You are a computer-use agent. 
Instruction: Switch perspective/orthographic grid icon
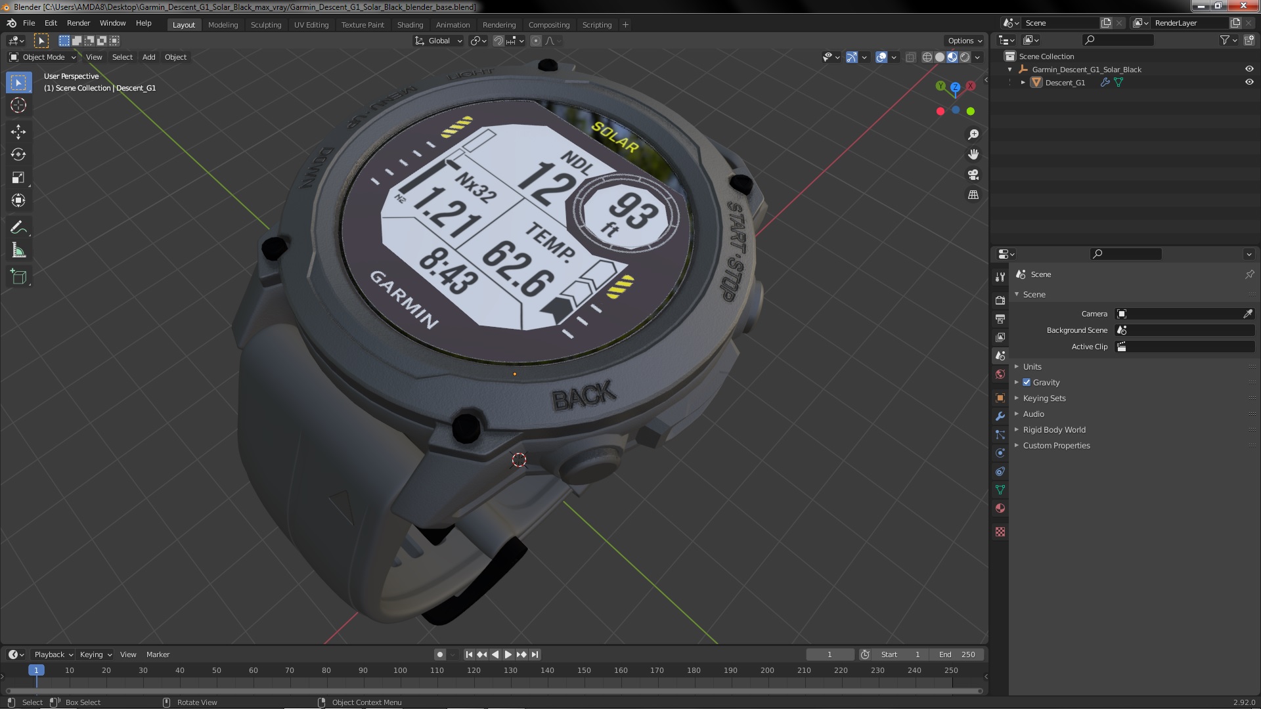[x=973, y=195]
